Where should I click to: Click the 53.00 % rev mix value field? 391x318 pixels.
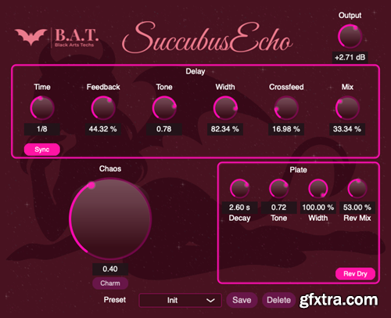point(357,208)
